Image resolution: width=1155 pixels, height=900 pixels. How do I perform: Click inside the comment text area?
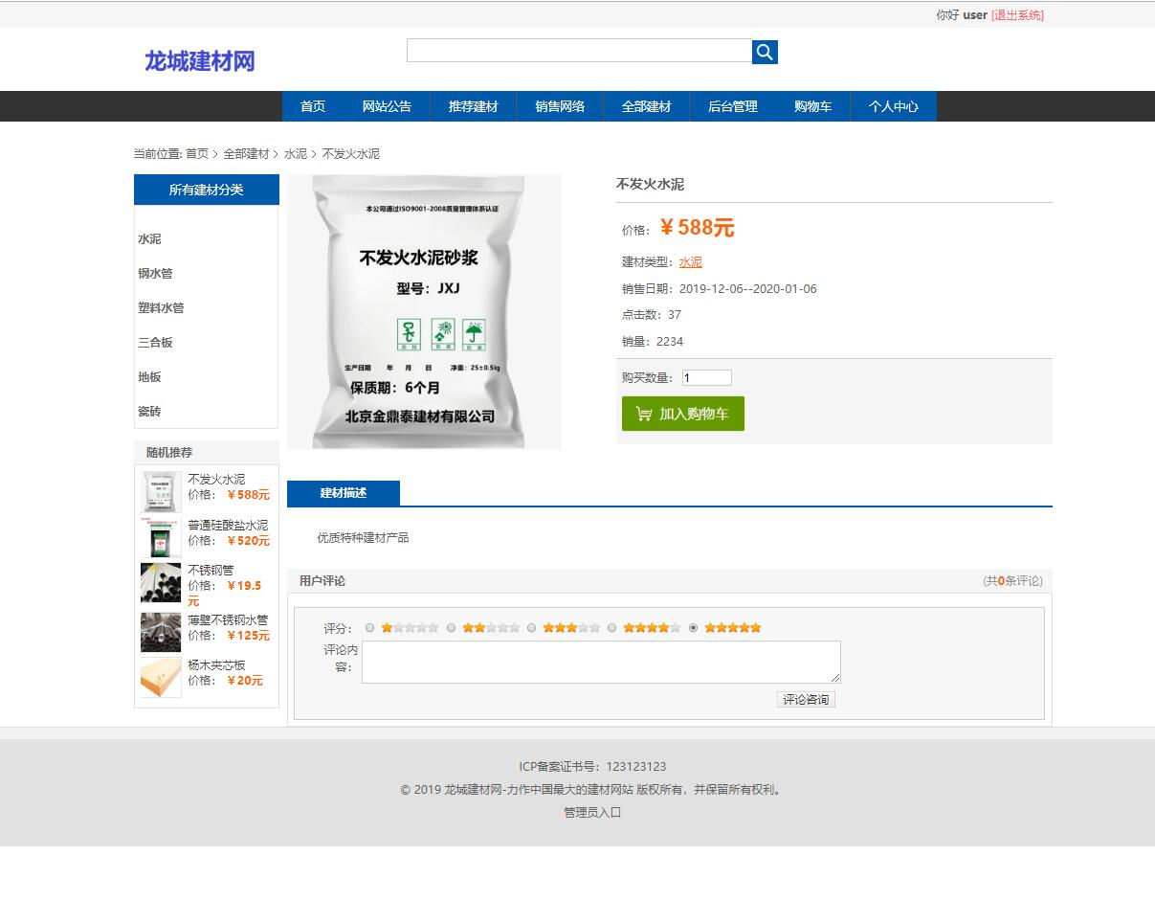coord(601,661)
